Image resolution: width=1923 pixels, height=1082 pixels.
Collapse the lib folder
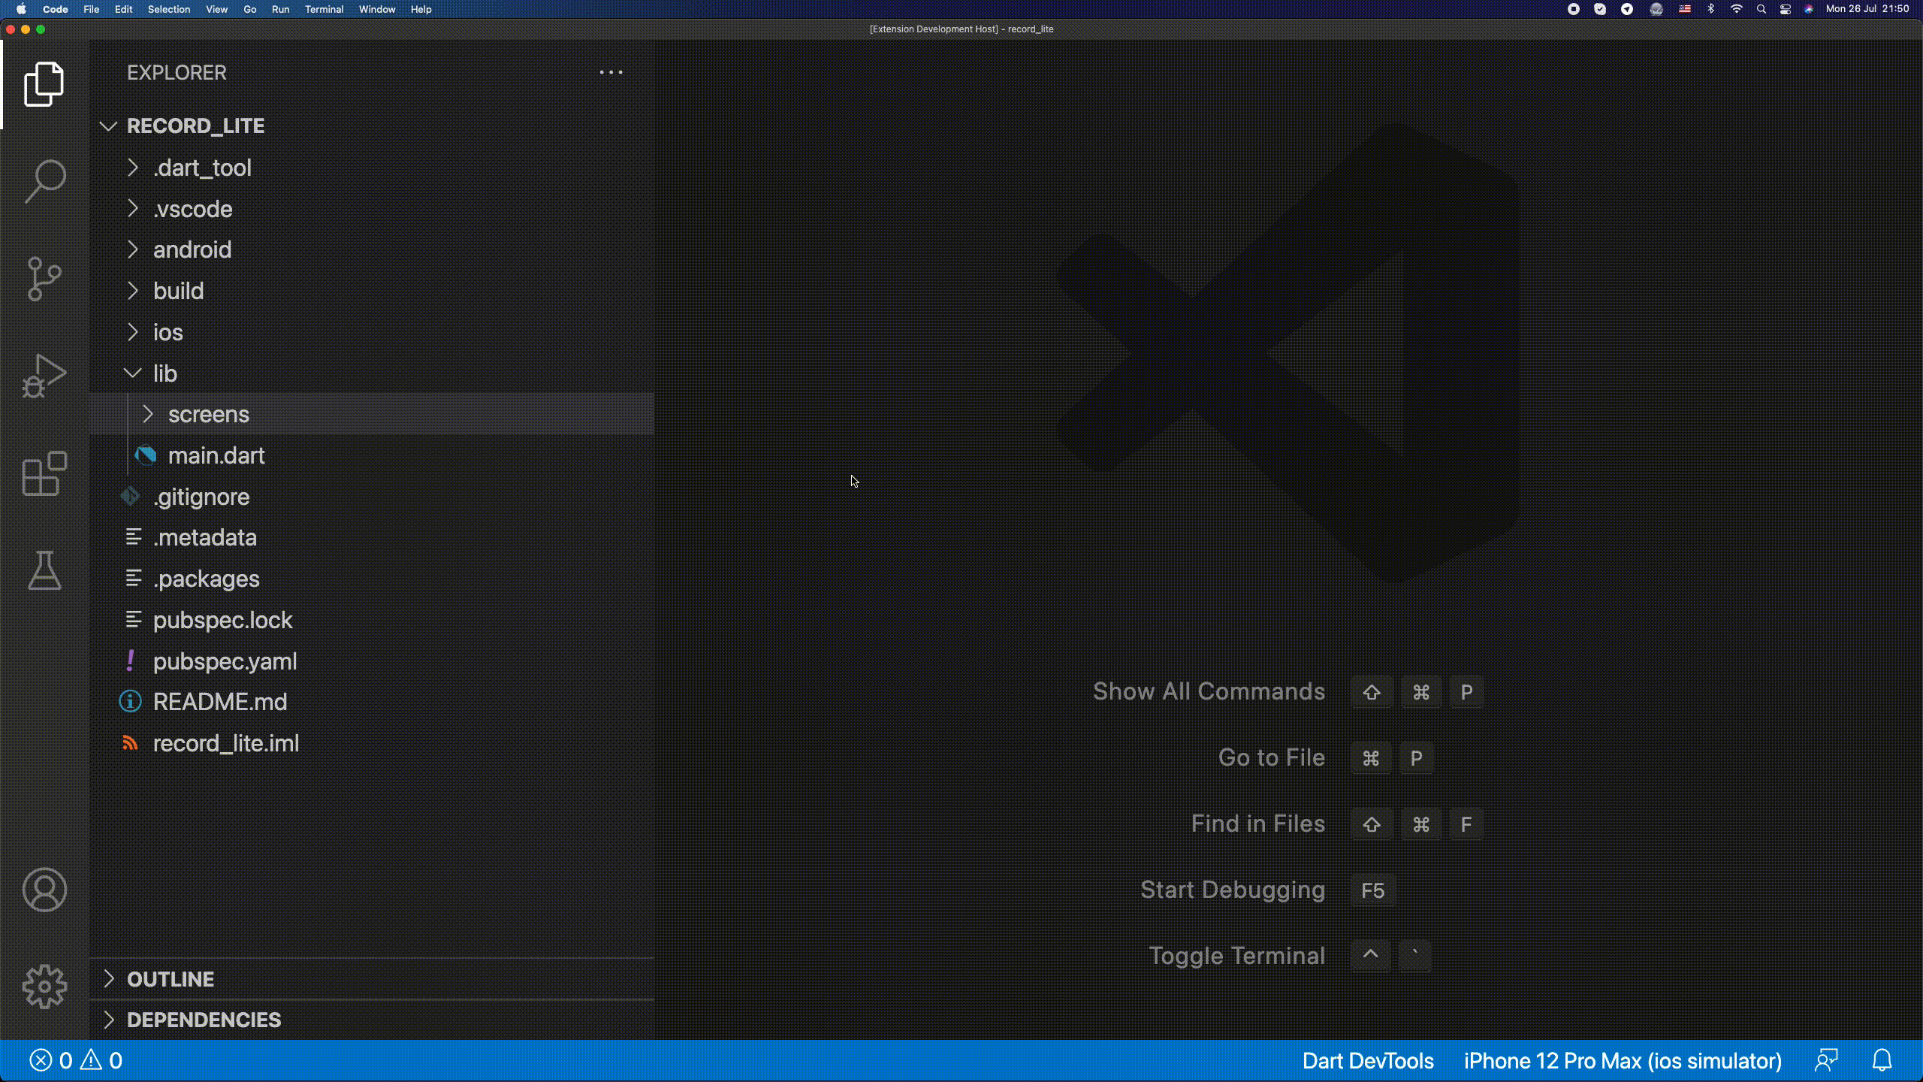165,373
